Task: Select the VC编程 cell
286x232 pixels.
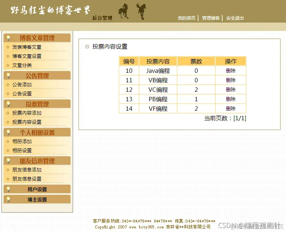Action: 158,90
